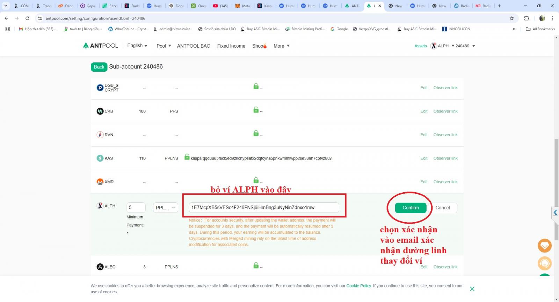Screen dimensions: 559x302
Task: Edit the CKB row settings
Action: click(424, 111)
